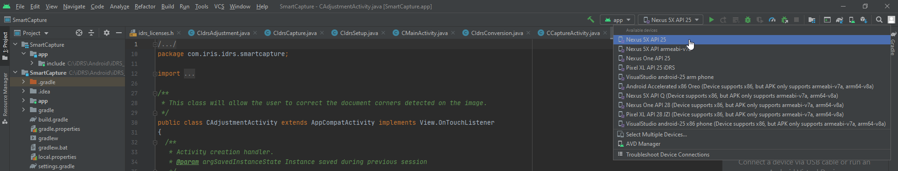
Task: Fold the class Javadoc comment at line 27
Action: [155, 93]
